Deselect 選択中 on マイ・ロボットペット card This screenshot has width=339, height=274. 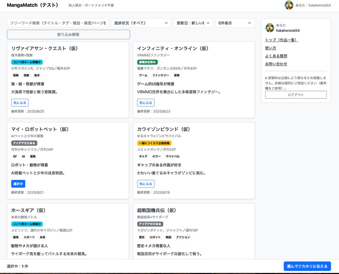(18, 184)
